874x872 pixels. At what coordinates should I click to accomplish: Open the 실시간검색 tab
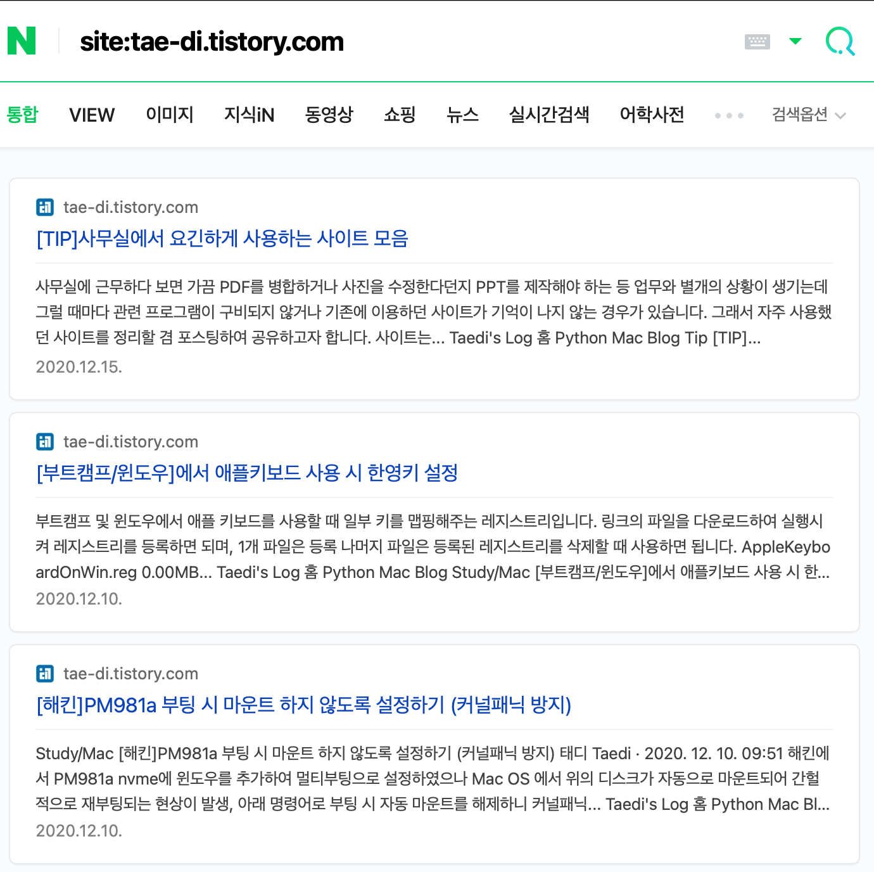[x=549, y=115]
